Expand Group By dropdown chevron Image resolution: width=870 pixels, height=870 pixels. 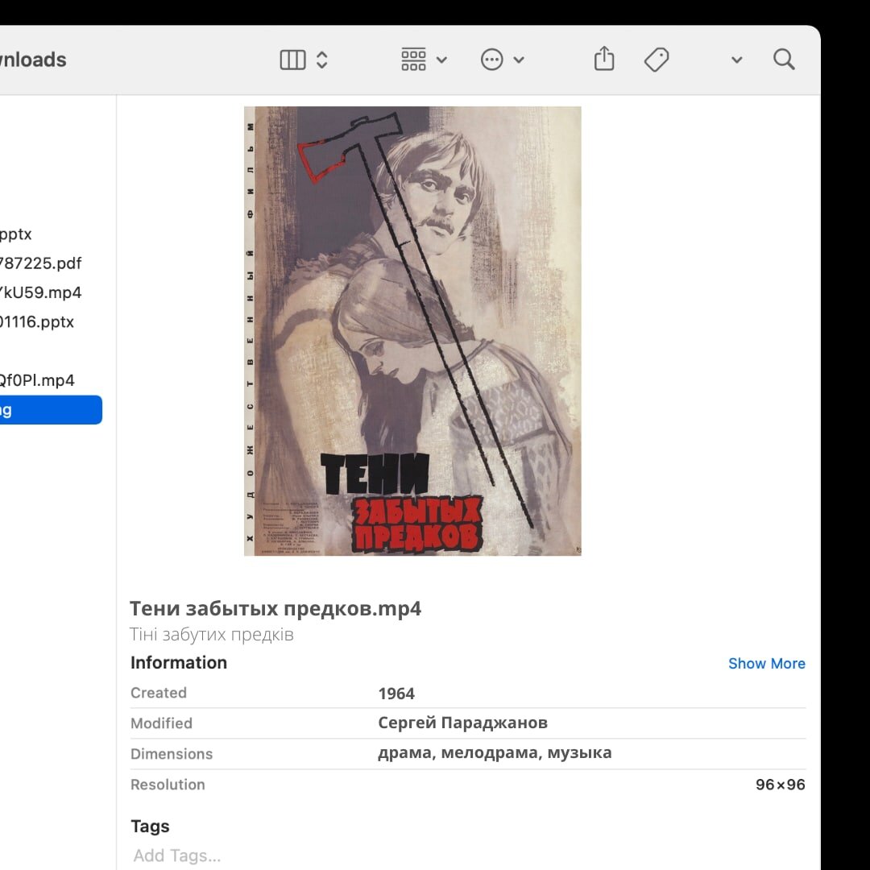pos(441,60)
